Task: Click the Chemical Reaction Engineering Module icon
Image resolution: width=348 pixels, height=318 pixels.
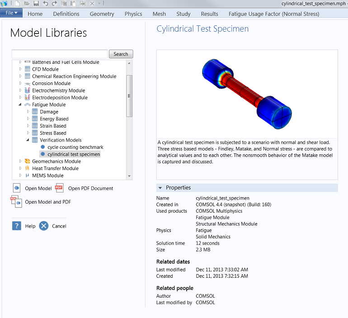Action: (x=27, y=76)
